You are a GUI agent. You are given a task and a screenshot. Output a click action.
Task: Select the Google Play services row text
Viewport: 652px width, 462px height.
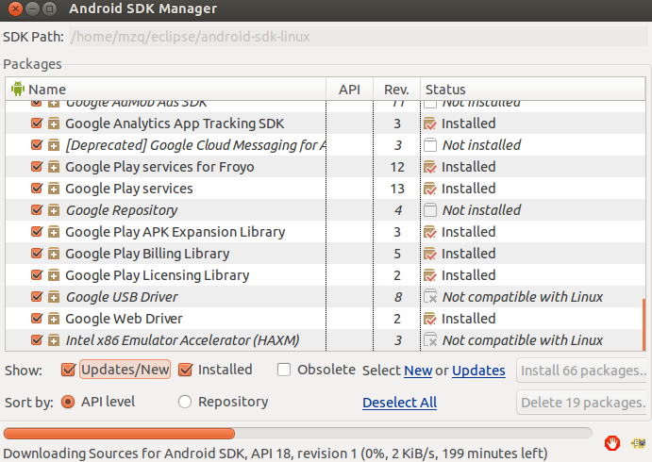(x=129, y=189)
